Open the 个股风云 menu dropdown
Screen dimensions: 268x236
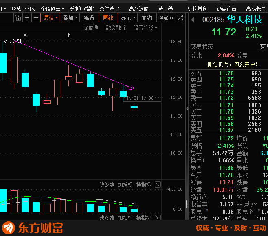point(53,9)
